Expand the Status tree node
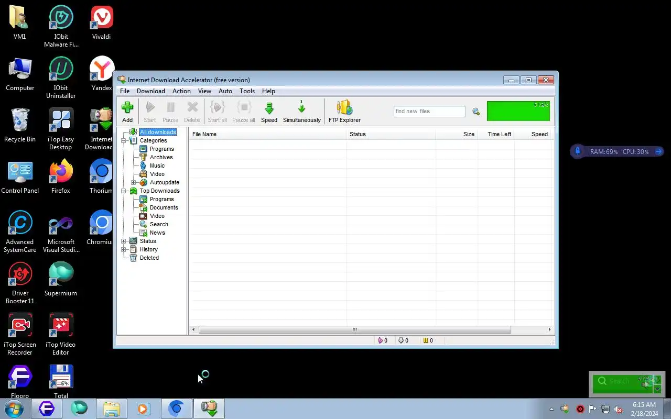The height and width of the screenshot is (419, 671). (x=124, y=241)
